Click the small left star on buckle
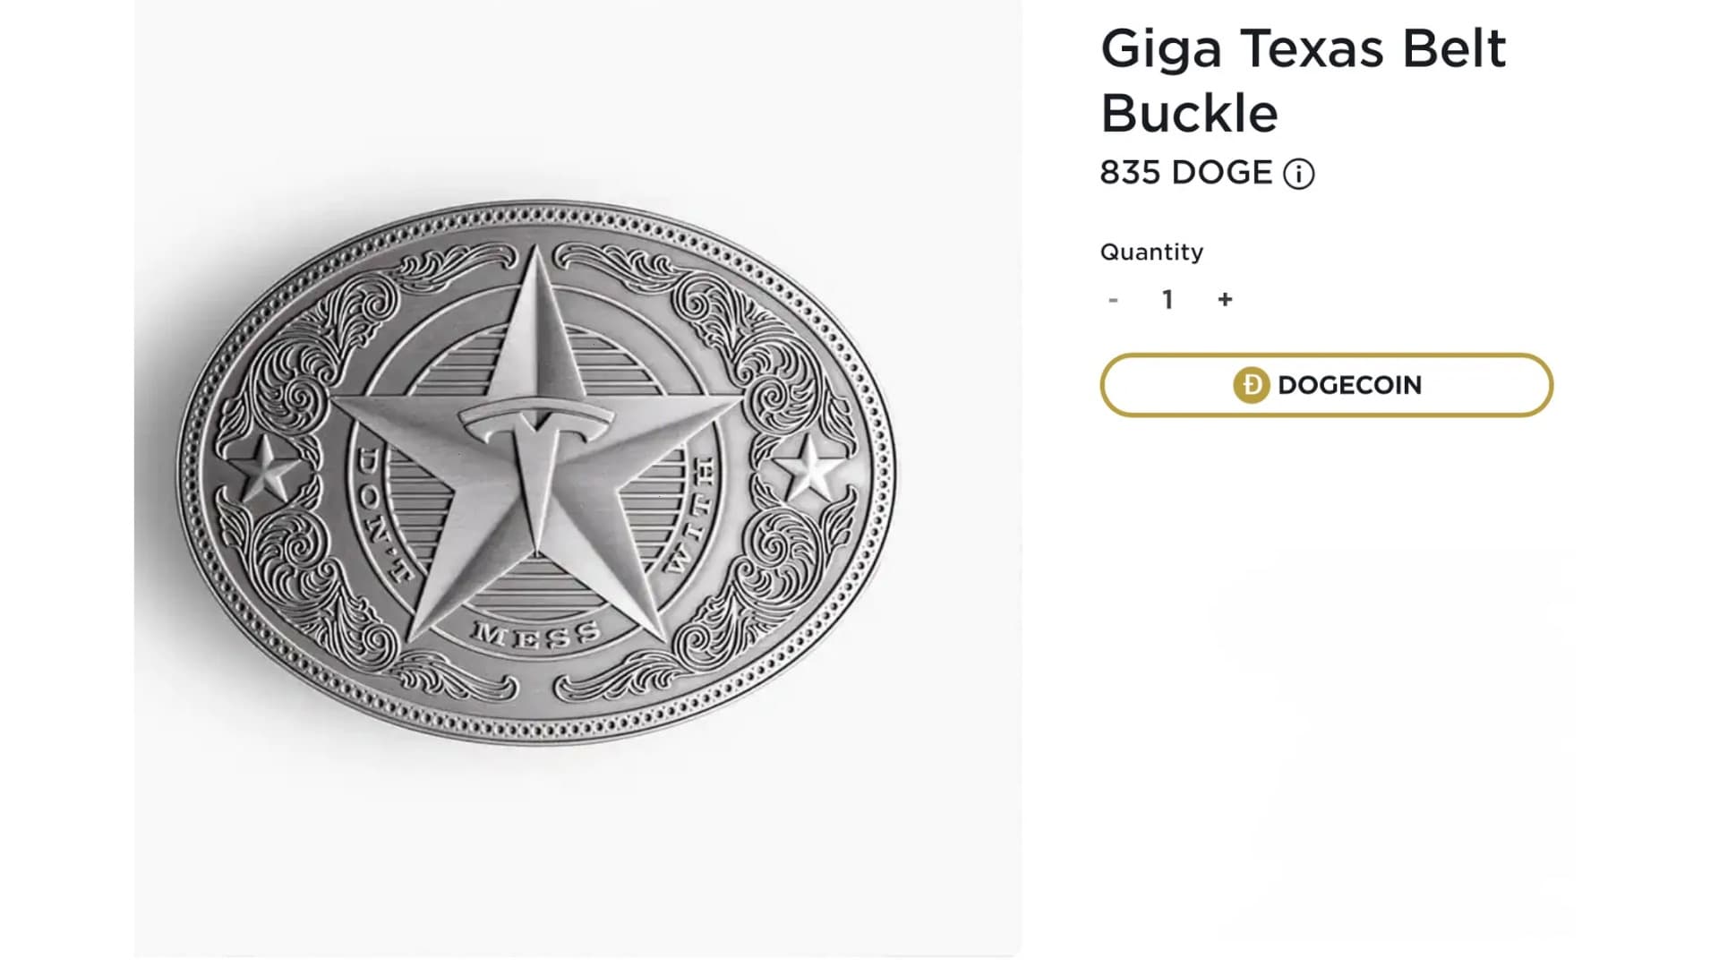 tap(265, 469)
